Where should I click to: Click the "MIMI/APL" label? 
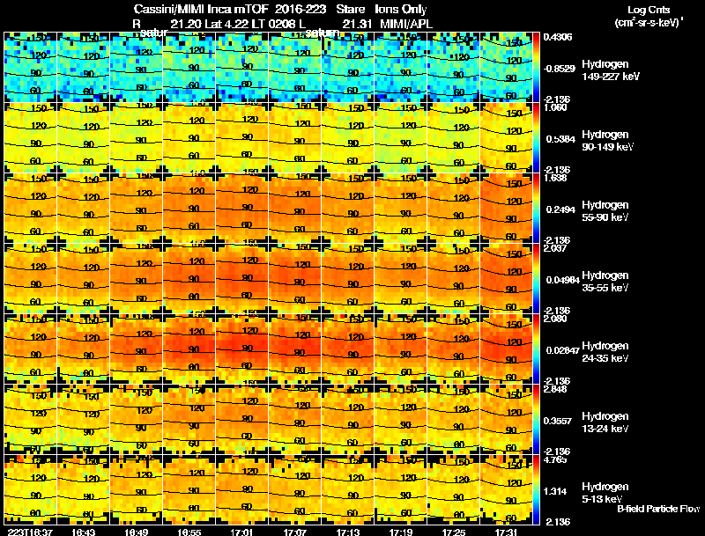coord(406,24)
